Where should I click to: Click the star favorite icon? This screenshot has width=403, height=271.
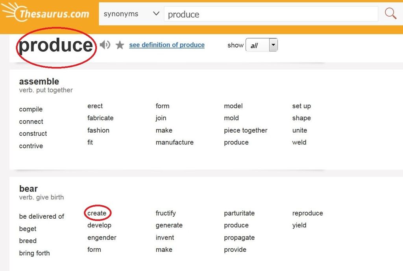click(120, 45)
